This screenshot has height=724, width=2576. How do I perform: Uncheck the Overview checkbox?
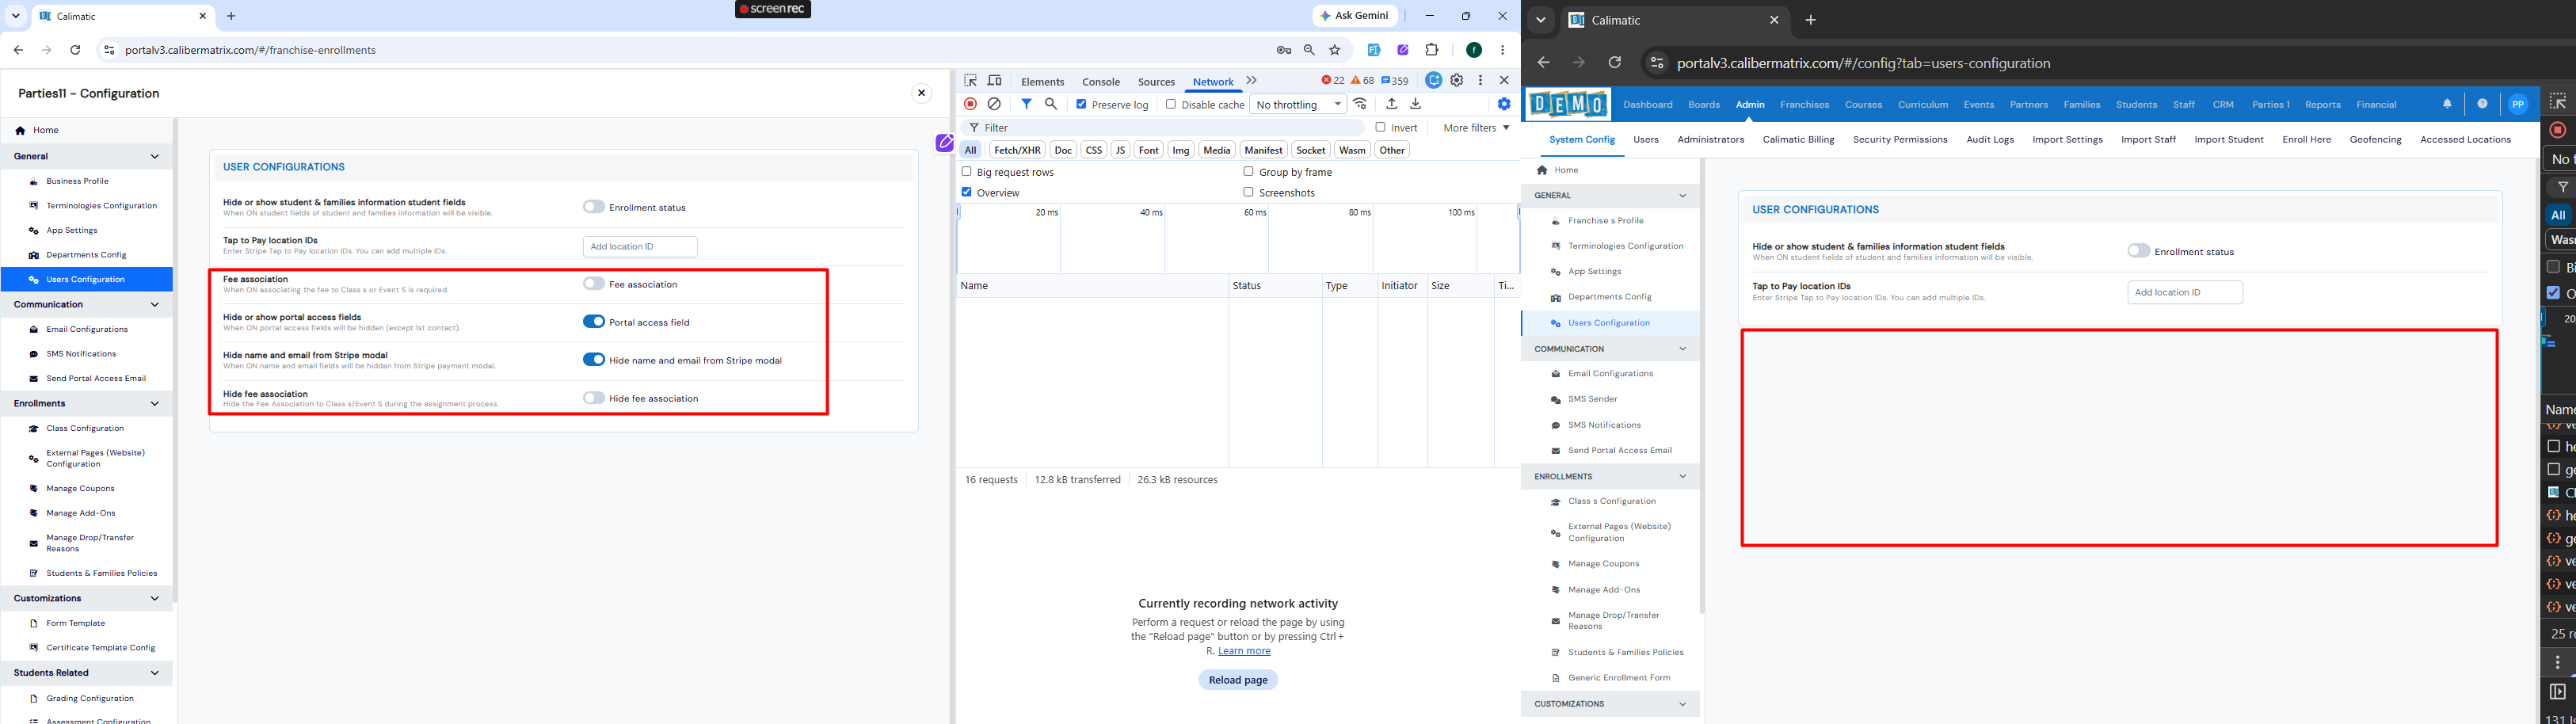(x=966, y=192)
